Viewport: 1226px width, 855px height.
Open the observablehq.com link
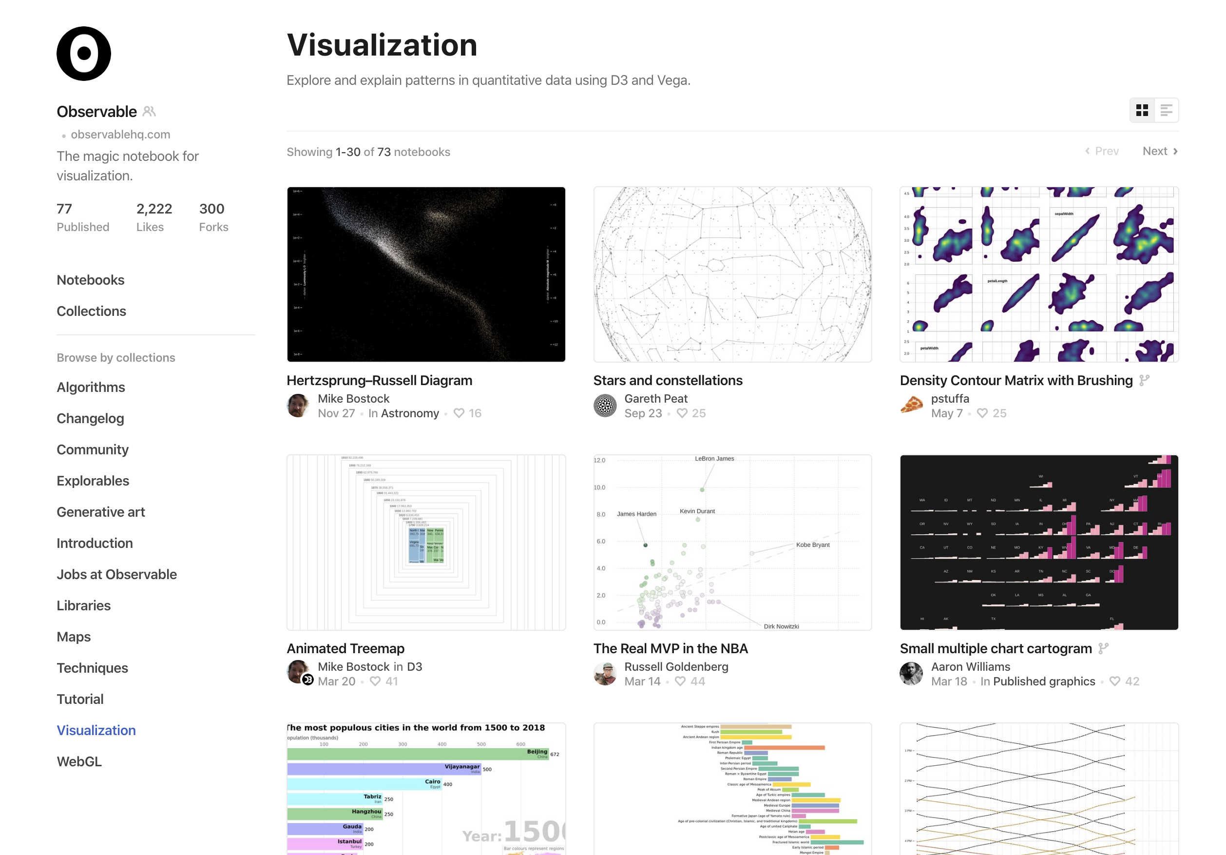[120, 134]
